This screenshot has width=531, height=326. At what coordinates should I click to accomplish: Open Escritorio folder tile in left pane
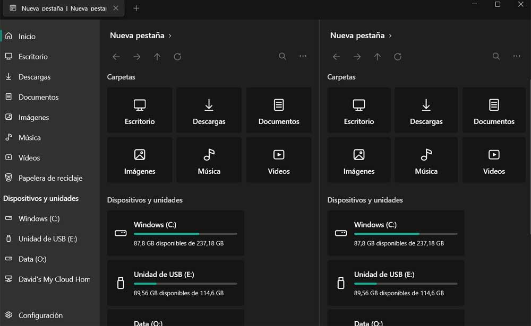coord(140,110)
